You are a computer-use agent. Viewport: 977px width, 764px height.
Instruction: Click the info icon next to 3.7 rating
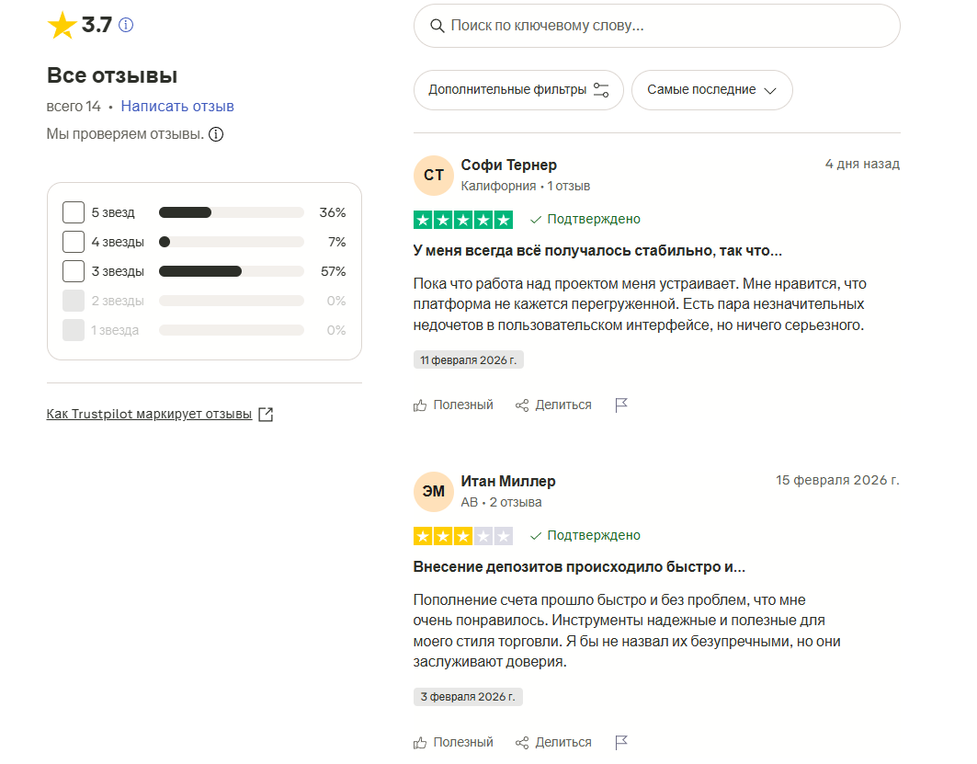click(127, 26)
